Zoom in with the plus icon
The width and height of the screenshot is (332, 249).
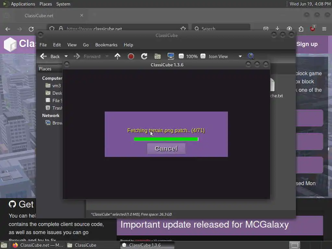pyautogui.click(x=203, y=56)
